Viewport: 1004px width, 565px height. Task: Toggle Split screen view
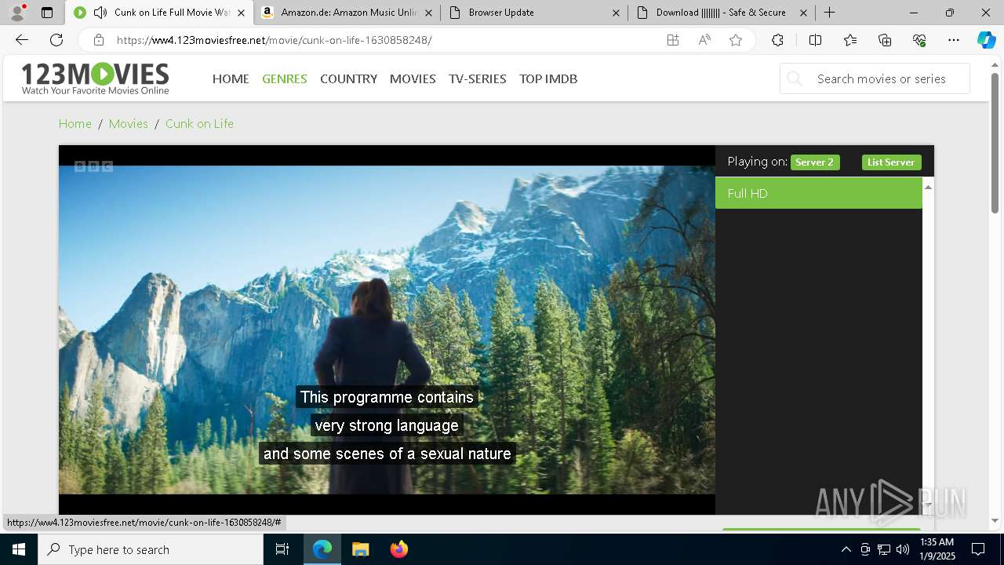pos(815,40)
